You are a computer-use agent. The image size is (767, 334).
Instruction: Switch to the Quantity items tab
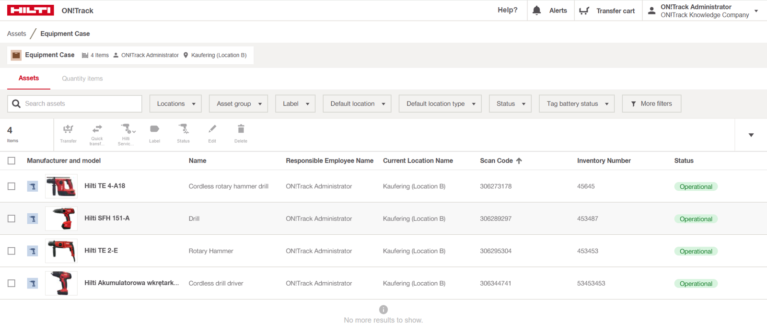point(82,79)
